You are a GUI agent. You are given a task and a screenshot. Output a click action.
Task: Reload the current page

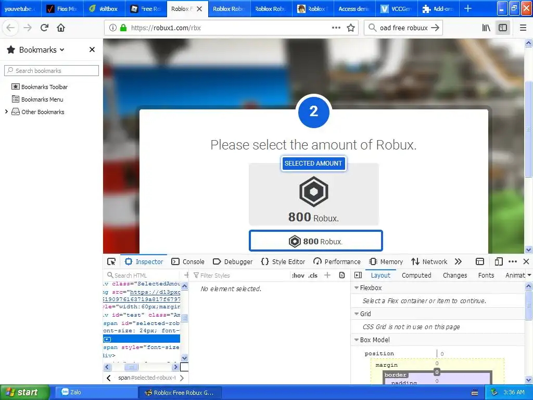coord(44,28)
